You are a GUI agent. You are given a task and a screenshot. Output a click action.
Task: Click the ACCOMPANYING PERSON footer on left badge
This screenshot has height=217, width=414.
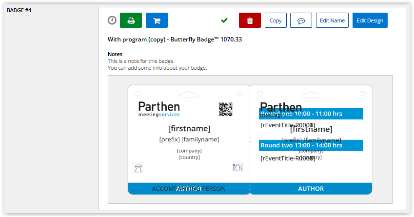point(189,189)
